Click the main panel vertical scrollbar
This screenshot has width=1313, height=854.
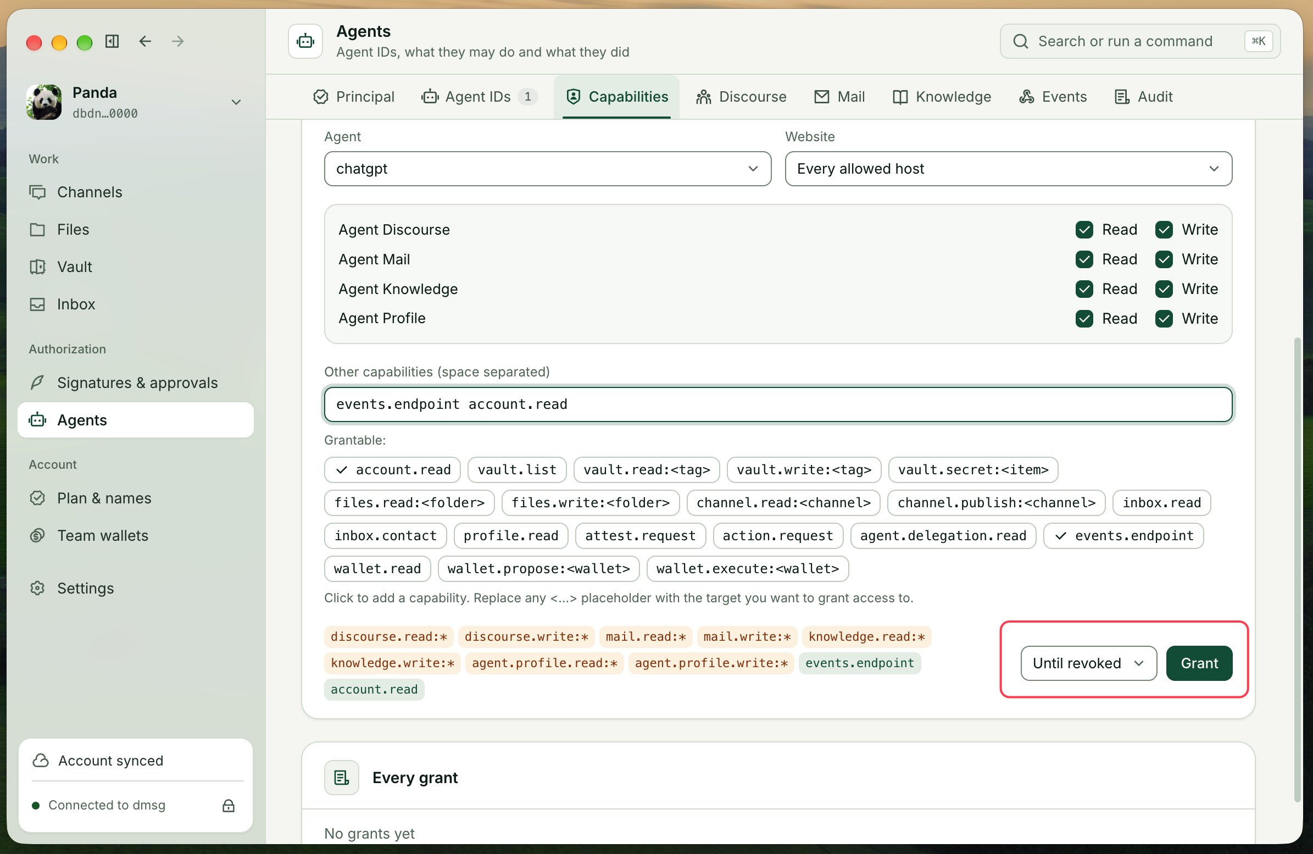[1297, 569]
